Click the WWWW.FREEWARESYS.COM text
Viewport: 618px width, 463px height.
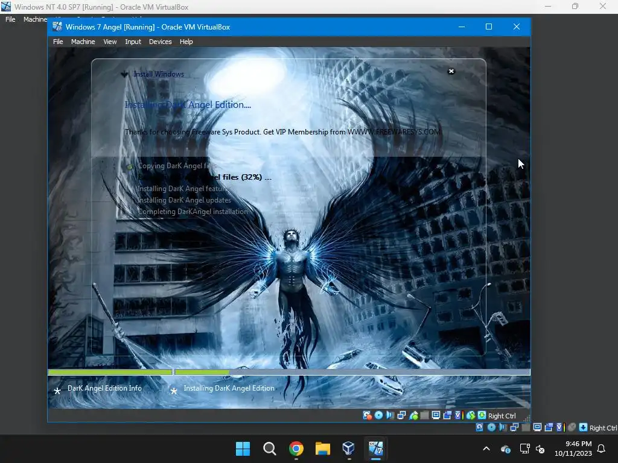pos(393,132)
